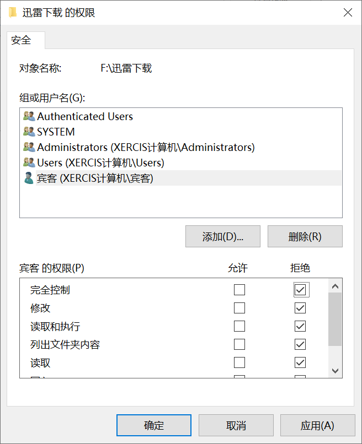
Task: Click the folder icon in title bar
Action: pyautogui.click(x=12, y=12)
